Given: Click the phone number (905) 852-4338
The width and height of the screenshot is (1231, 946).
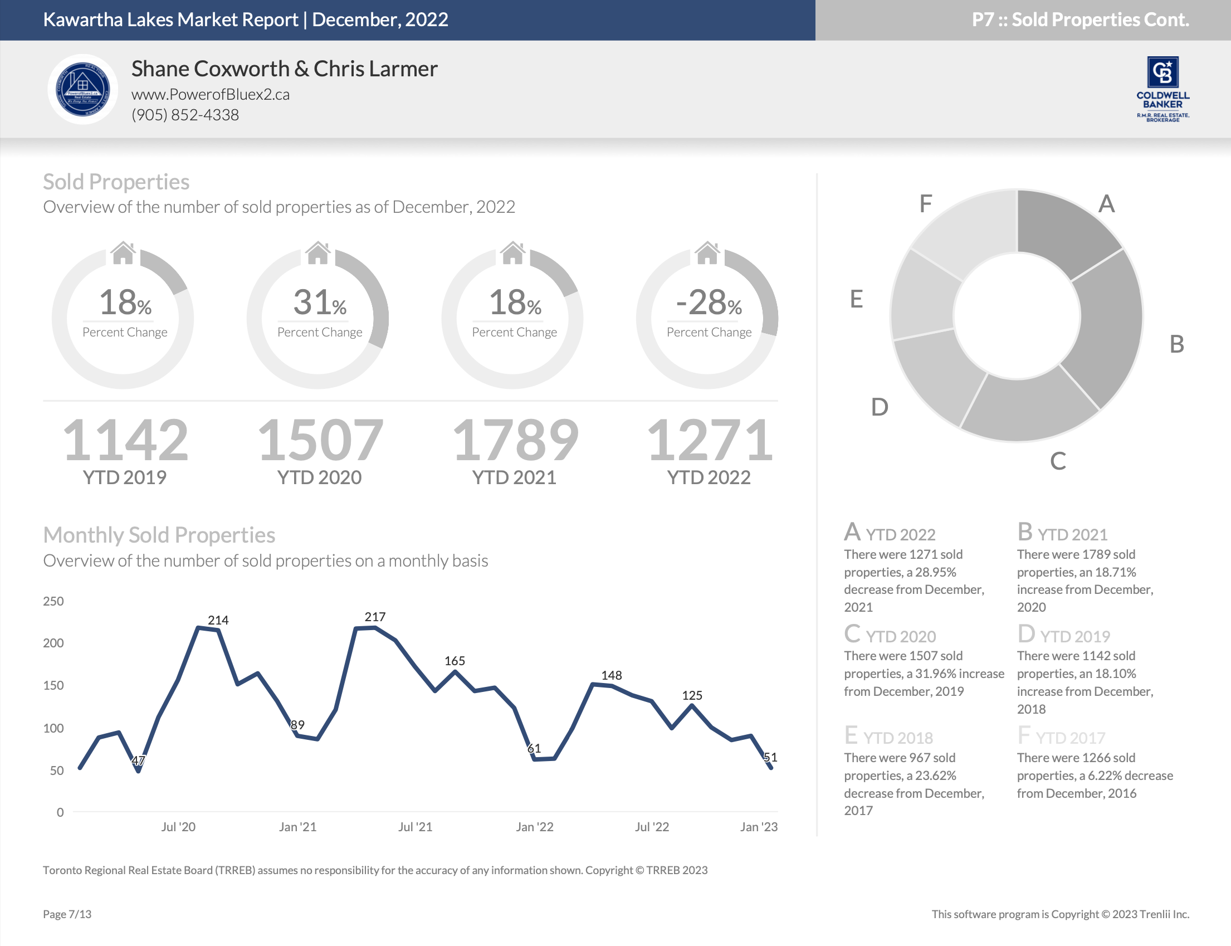Looking at the screenshot, I should click(x=185, y=115).
